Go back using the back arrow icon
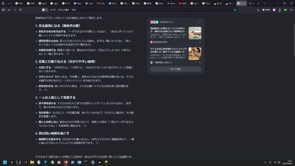The image size is (295, 166). click(x=9, y=10)
